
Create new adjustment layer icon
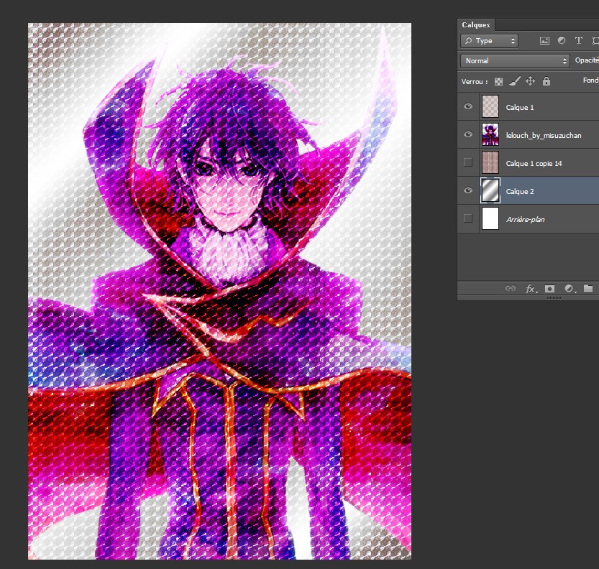[570, 289]
